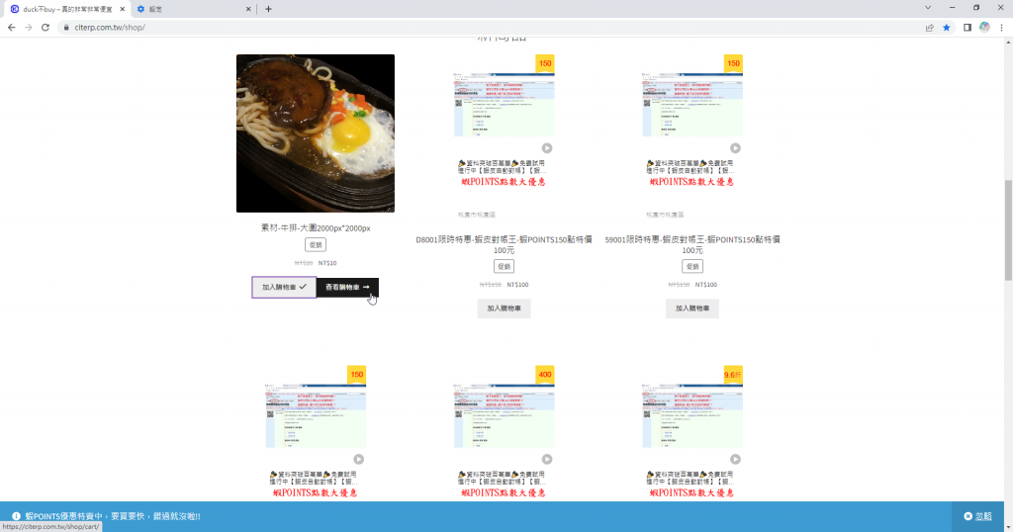
Task: Click the Chrome profile avatar
Action: (x=984, y=28)
